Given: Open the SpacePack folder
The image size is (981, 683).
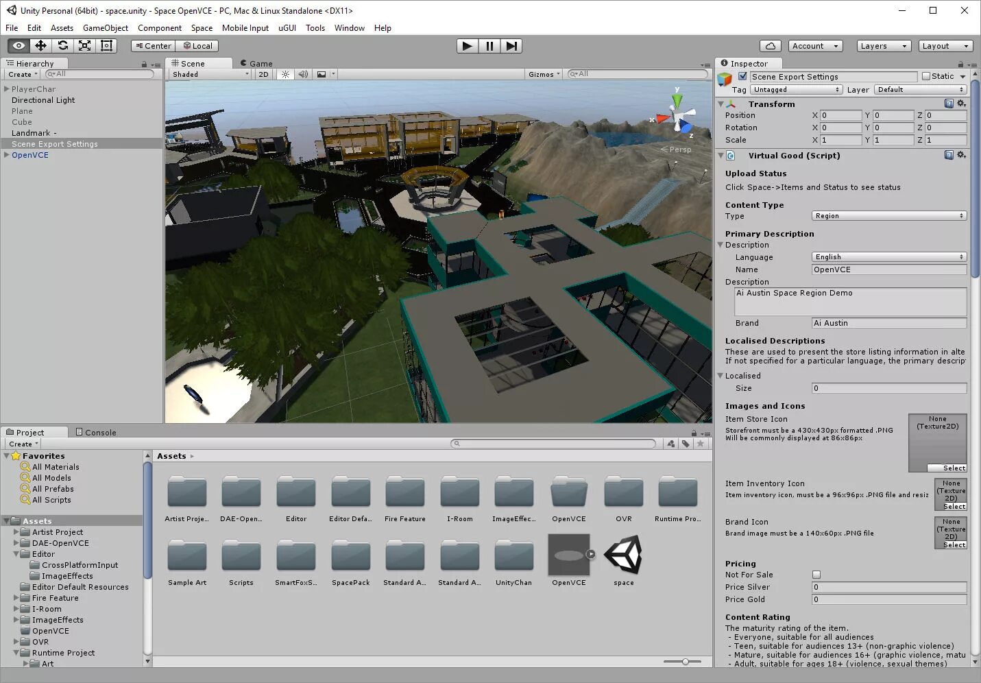Looking at the screenshot, I should click(350, 555).
